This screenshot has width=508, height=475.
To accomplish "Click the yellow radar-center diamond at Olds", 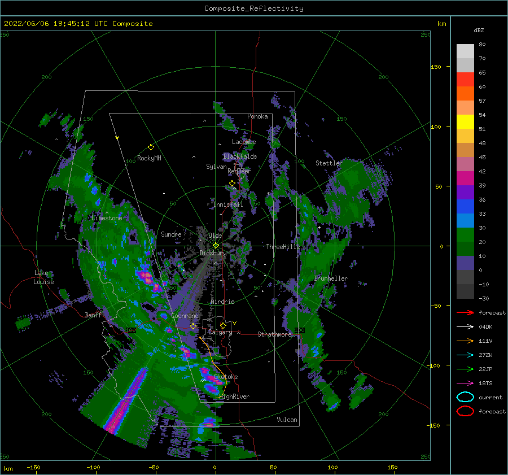I will [216, 246].
